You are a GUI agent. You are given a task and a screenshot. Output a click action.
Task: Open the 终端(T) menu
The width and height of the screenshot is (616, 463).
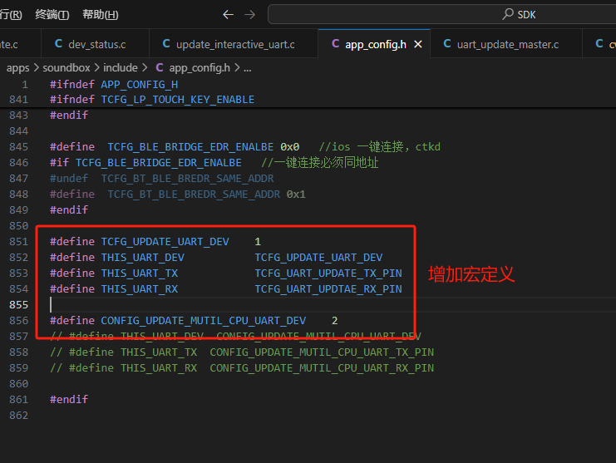pos(52,14)
